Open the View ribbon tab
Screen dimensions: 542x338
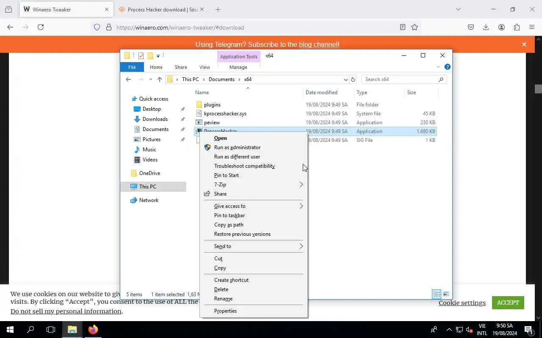click(x=205, y=67)
